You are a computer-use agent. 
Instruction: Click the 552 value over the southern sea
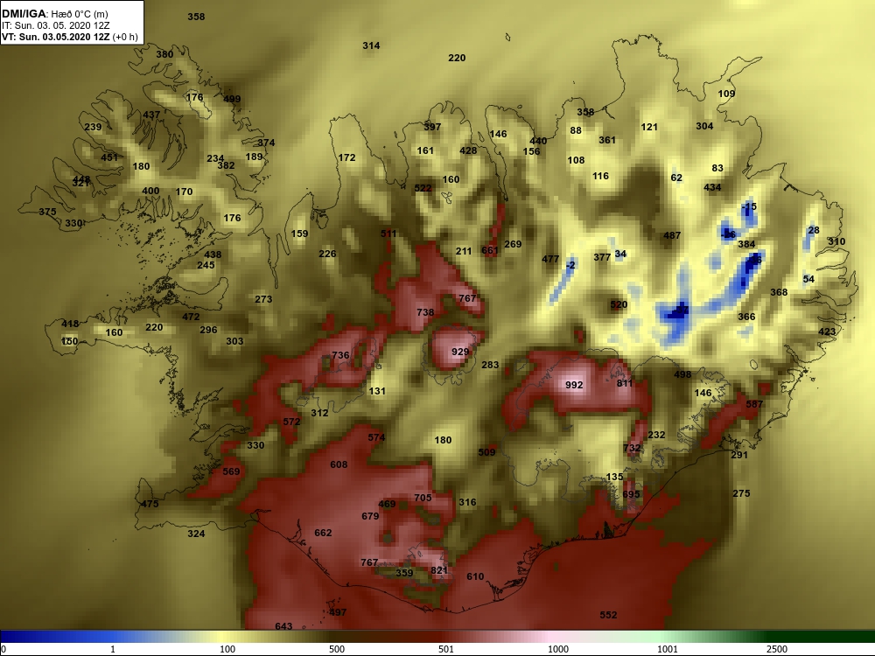pyautogui.click(x=608, y=615)
